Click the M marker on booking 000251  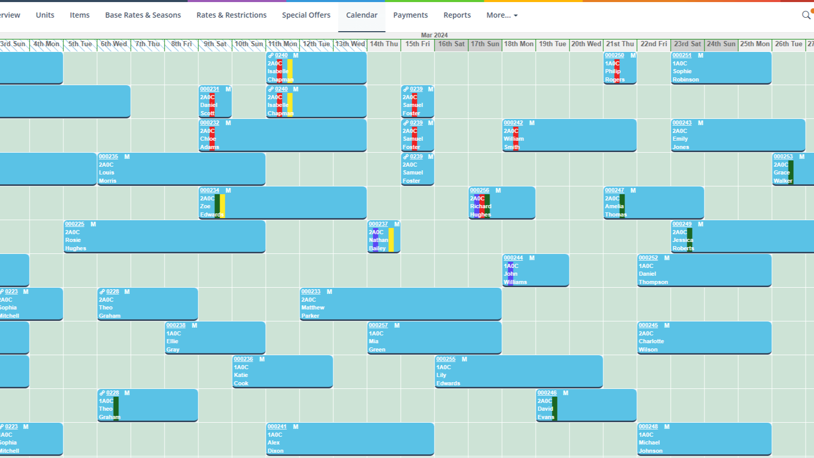(700, 56)
